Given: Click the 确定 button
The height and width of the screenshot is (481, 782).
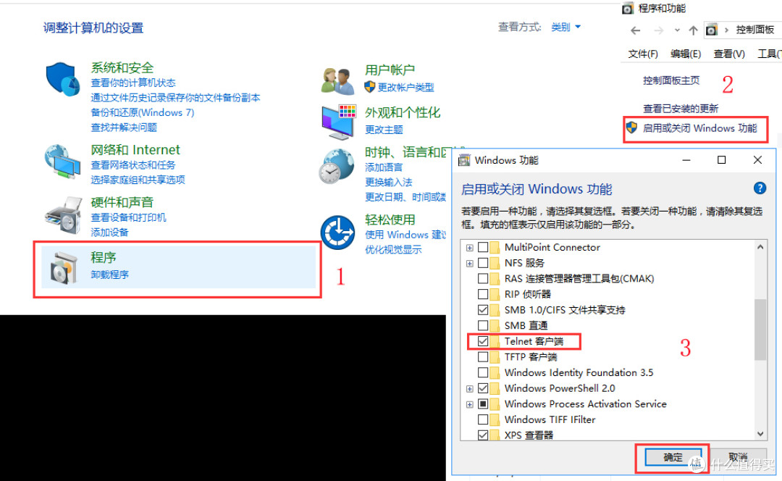Looking at the screenshot, I should pyautogui.click(x=673, y=457).
